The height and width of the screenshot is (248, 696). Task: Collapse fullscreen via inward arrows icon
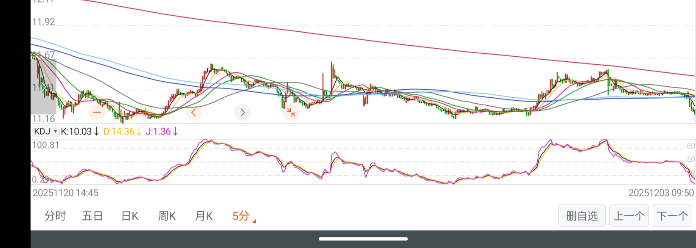(x=291, y=112)
